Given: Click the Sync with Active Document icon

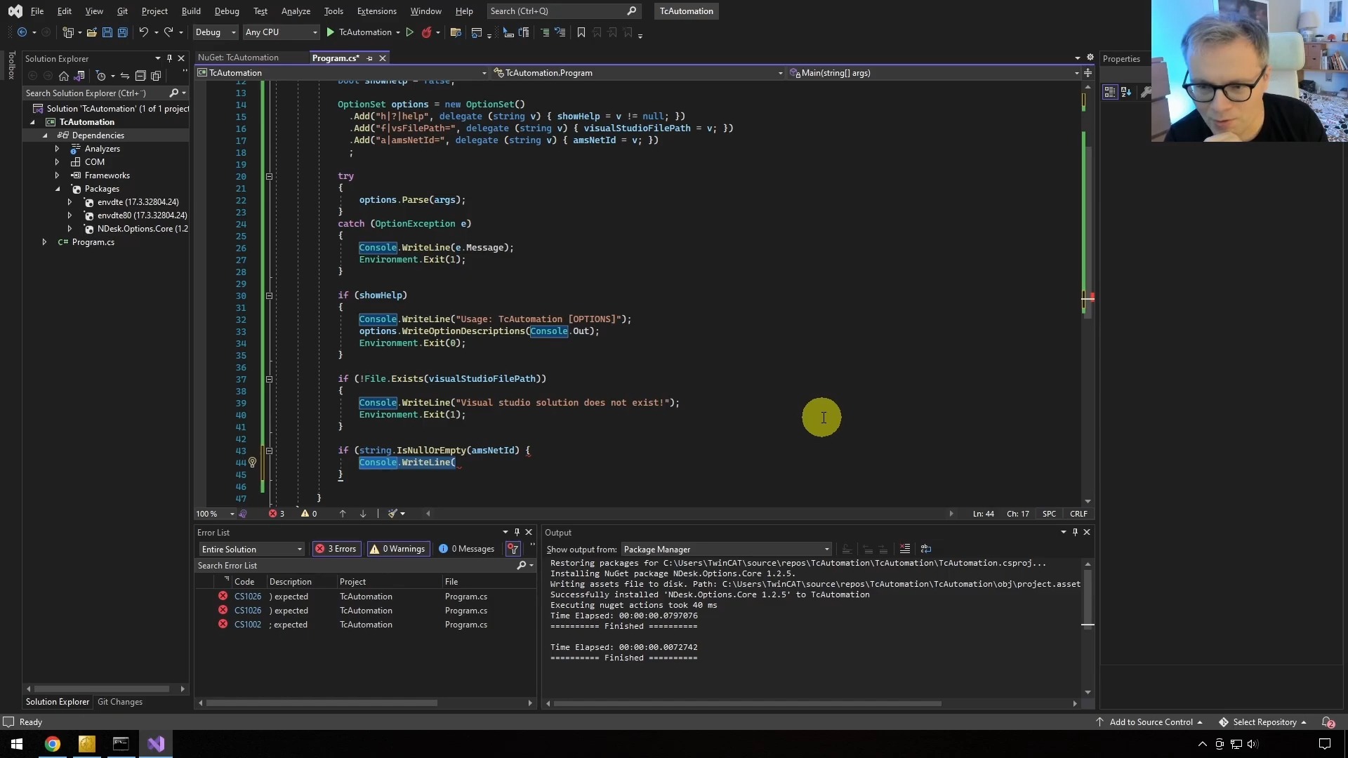Looking at the screenshot, I should (x=125, y=76).
